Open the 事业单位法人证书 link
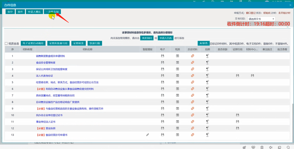 pos(45,122)
